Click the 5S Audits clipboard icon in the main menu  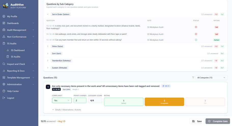click(x=4, y=43)
